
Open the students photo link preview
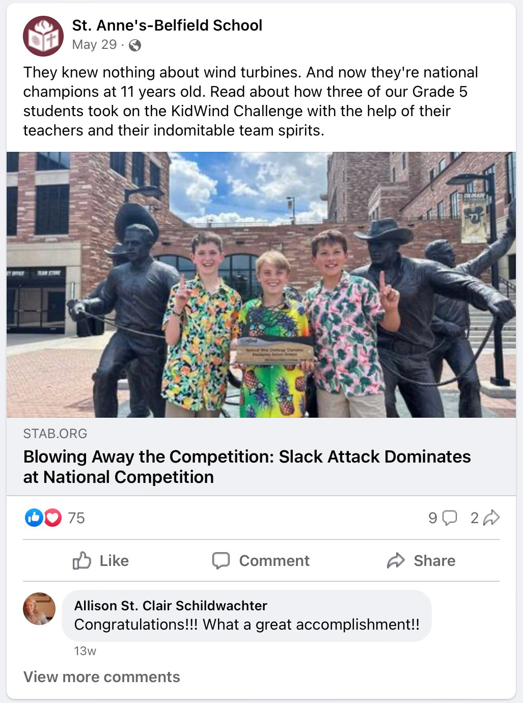261,285
